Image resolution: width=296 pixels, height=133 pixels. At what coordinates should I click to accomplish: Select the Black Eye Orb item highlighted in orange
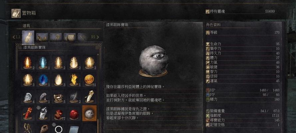pos(90,113)
